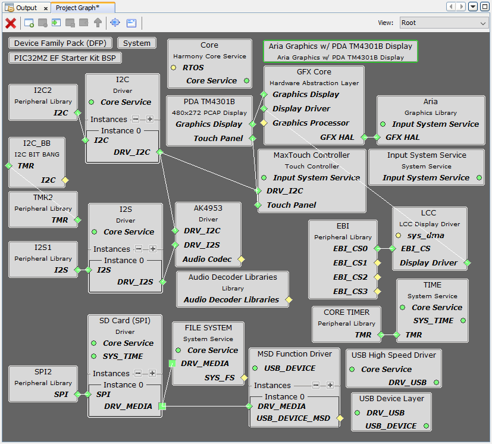
Task: Click the add group icon with green plus
Action: (x=29, y=23)
